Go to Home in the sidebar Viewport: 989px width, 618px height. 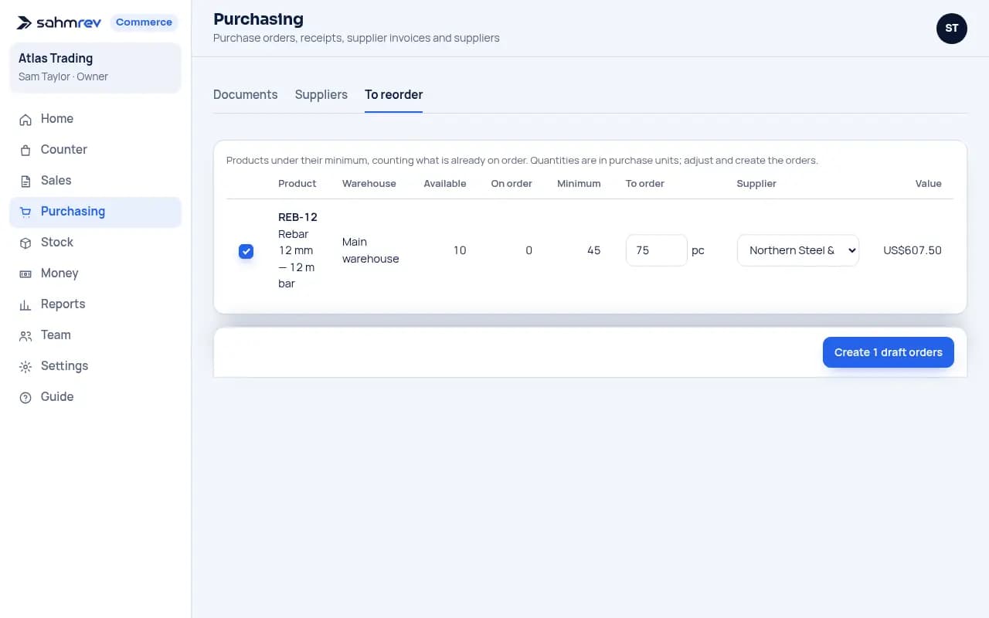(95, 119)
